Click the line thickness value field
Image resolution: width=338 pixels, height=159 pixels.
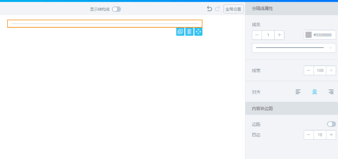268,35
